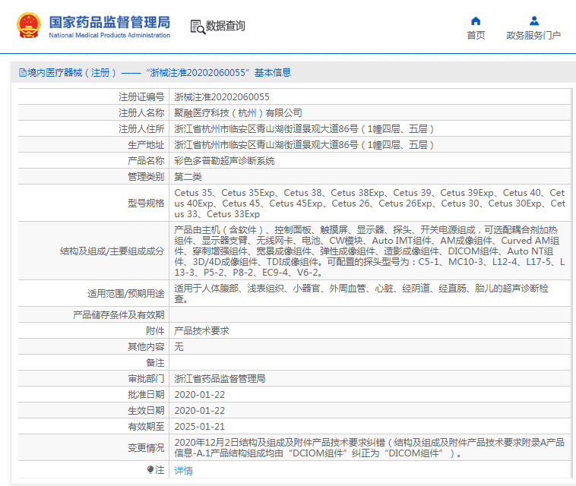
Task: Click the data query magnifier icon
Action: (198, 27)
